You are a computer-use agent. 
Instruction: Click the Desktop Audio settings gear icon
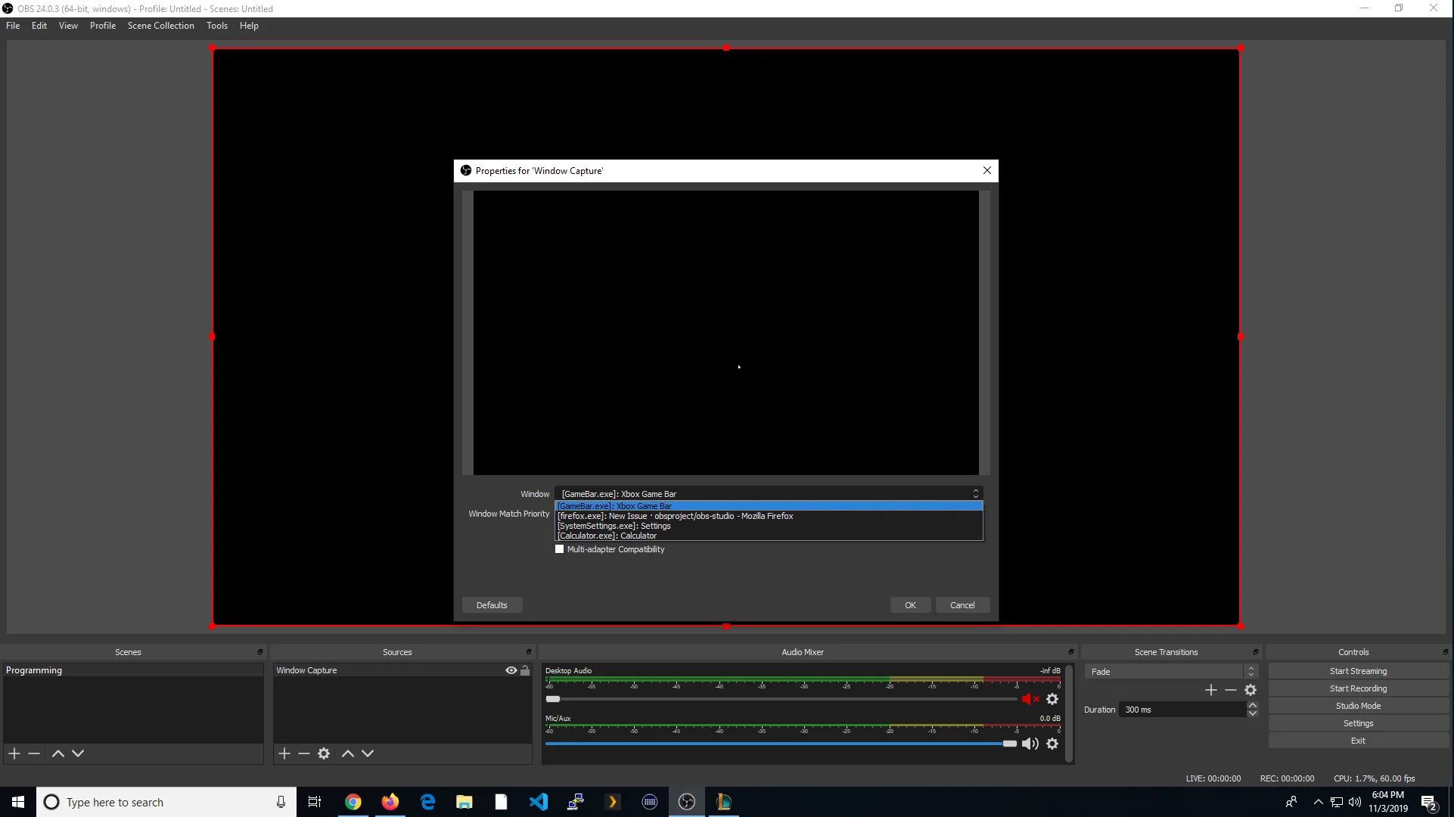click(1052, 698)
